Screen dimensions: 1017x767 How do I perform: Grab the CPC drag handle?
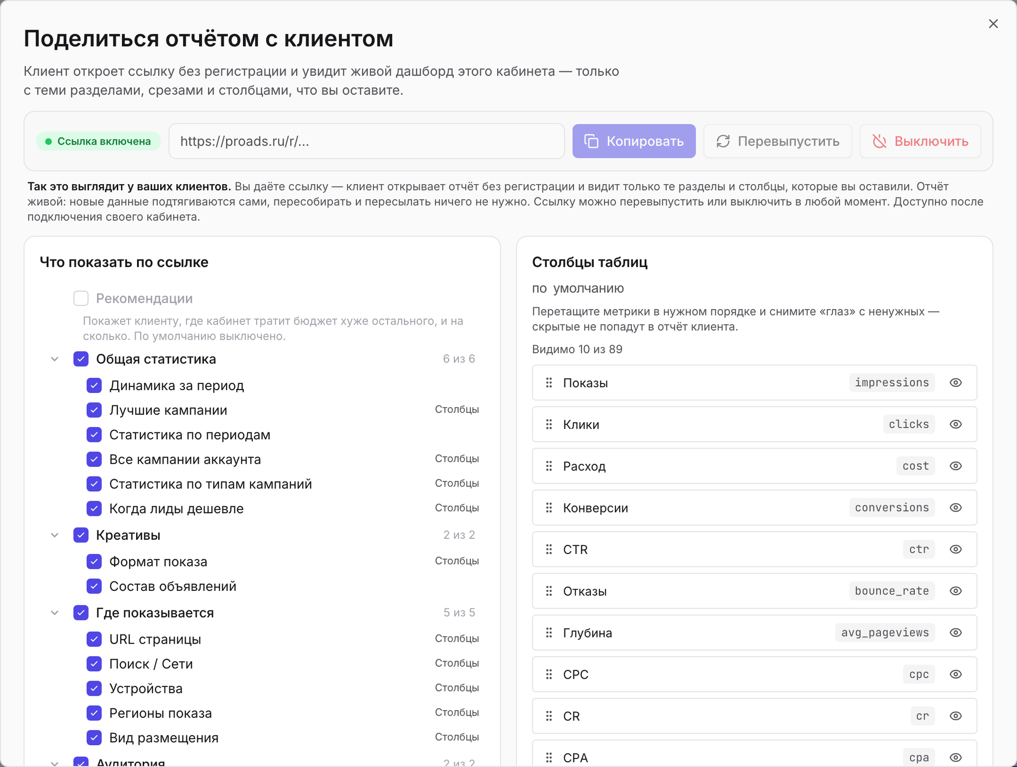(x=549, y=674)
